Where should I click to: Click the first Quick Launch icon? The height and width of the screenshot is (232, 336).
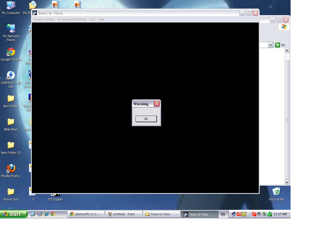click(x=33, y=214)
